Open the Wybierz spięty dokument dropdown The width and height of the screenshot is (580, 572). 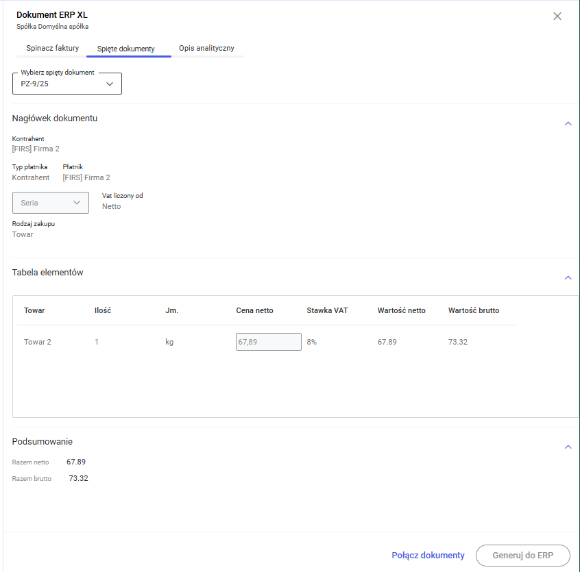(67, 84)
